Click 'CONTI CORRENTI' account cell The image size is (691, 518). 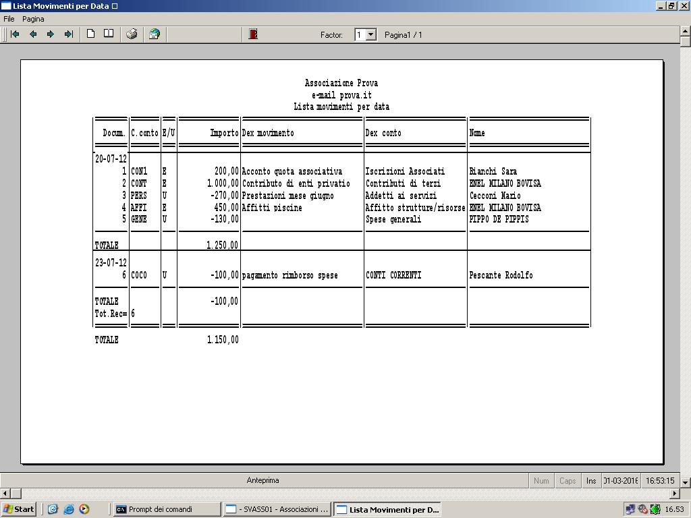[x=393, y=275]
